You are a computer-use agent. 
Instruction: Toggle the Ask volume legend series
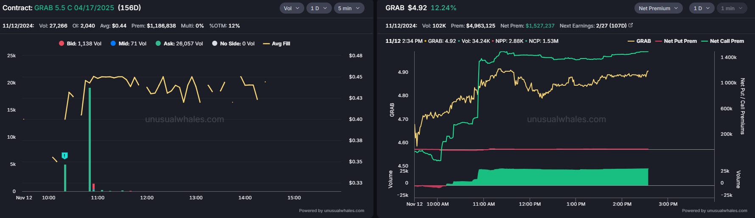pyautogui.click(x=179, y=44)
